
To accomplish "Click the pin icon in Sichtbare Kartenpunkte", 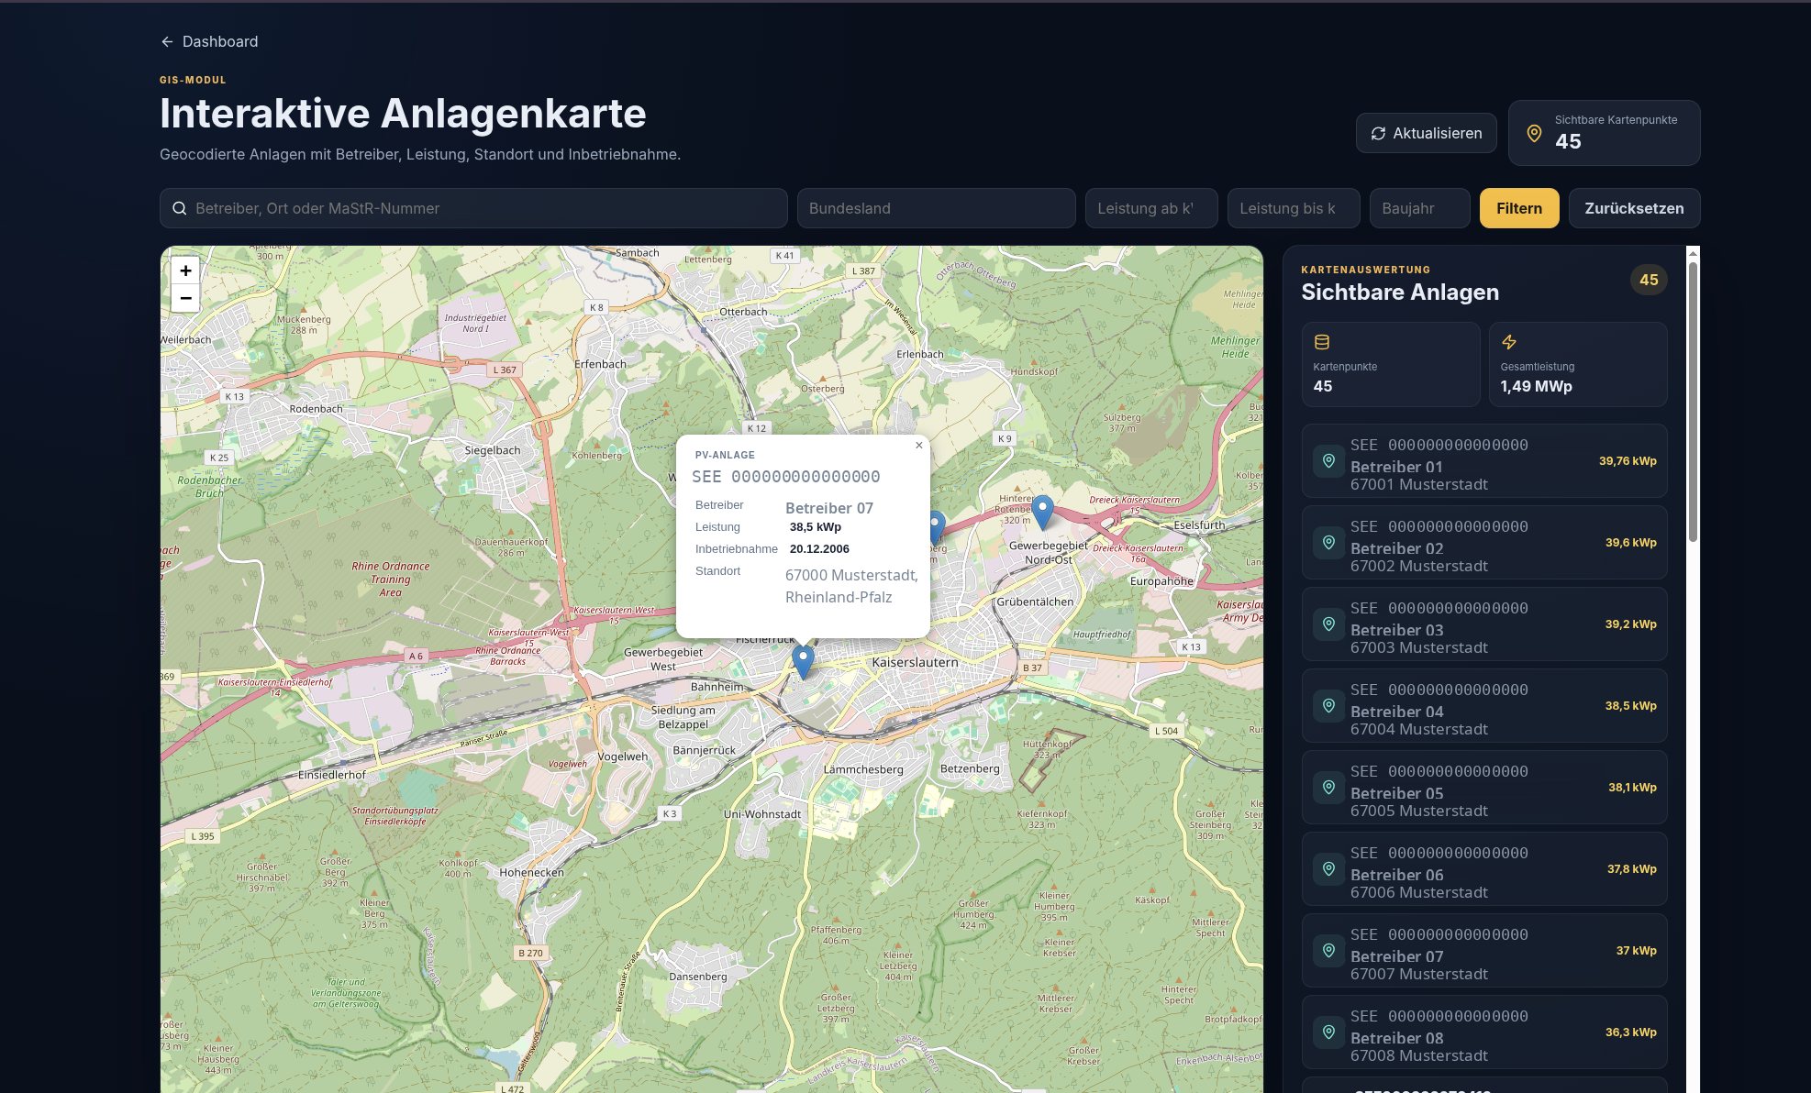I will coord(1534,133).
